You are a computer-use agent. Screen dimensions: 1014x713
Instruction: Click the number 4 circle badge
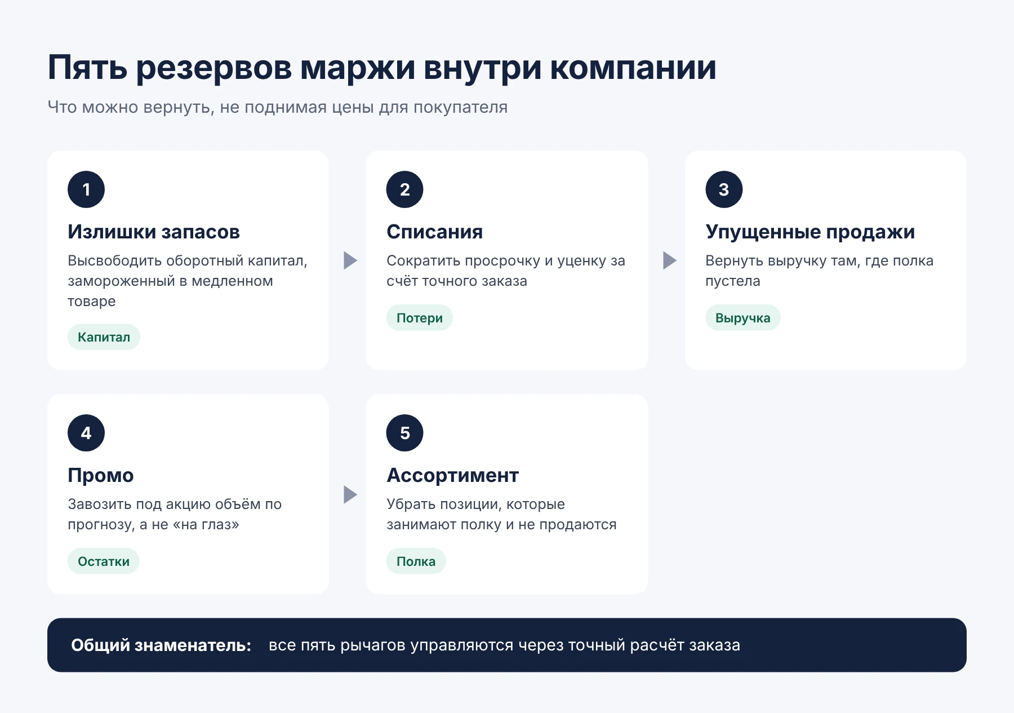(x=86, y=433)
